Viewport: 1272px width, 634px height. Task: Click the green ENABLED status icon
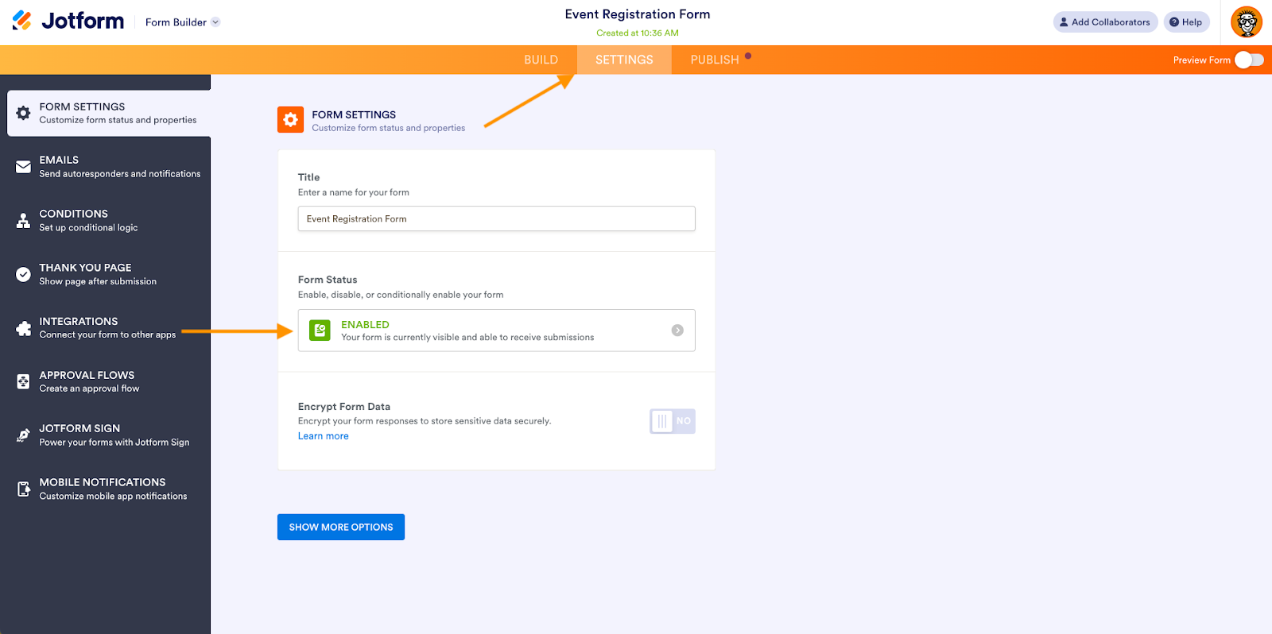click(320, 331)
